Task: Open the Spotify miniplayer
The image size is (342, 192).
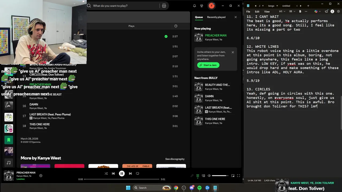Action: [x=233, y=176]
